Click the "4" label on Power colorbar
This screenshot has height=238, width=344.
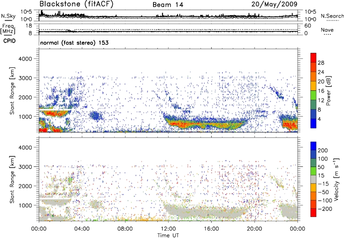pyautogui.click(x=319, y=119)
